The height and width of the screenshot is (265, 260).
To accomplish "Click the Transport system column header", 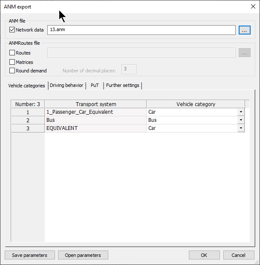I will 95,104.
